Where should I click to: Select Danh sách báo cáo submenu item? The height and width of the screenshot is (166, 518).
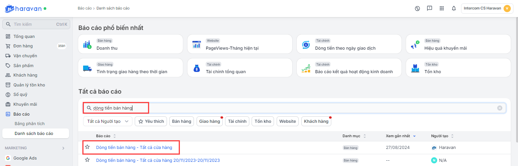[x=36, y=133]
